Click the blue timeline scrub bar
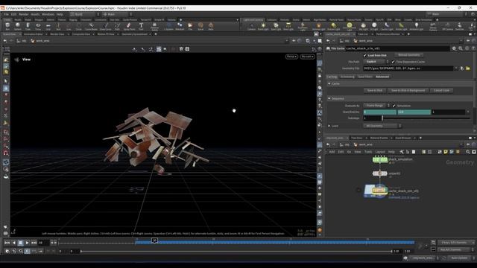The image size is (477, 268). click(275, 243)
